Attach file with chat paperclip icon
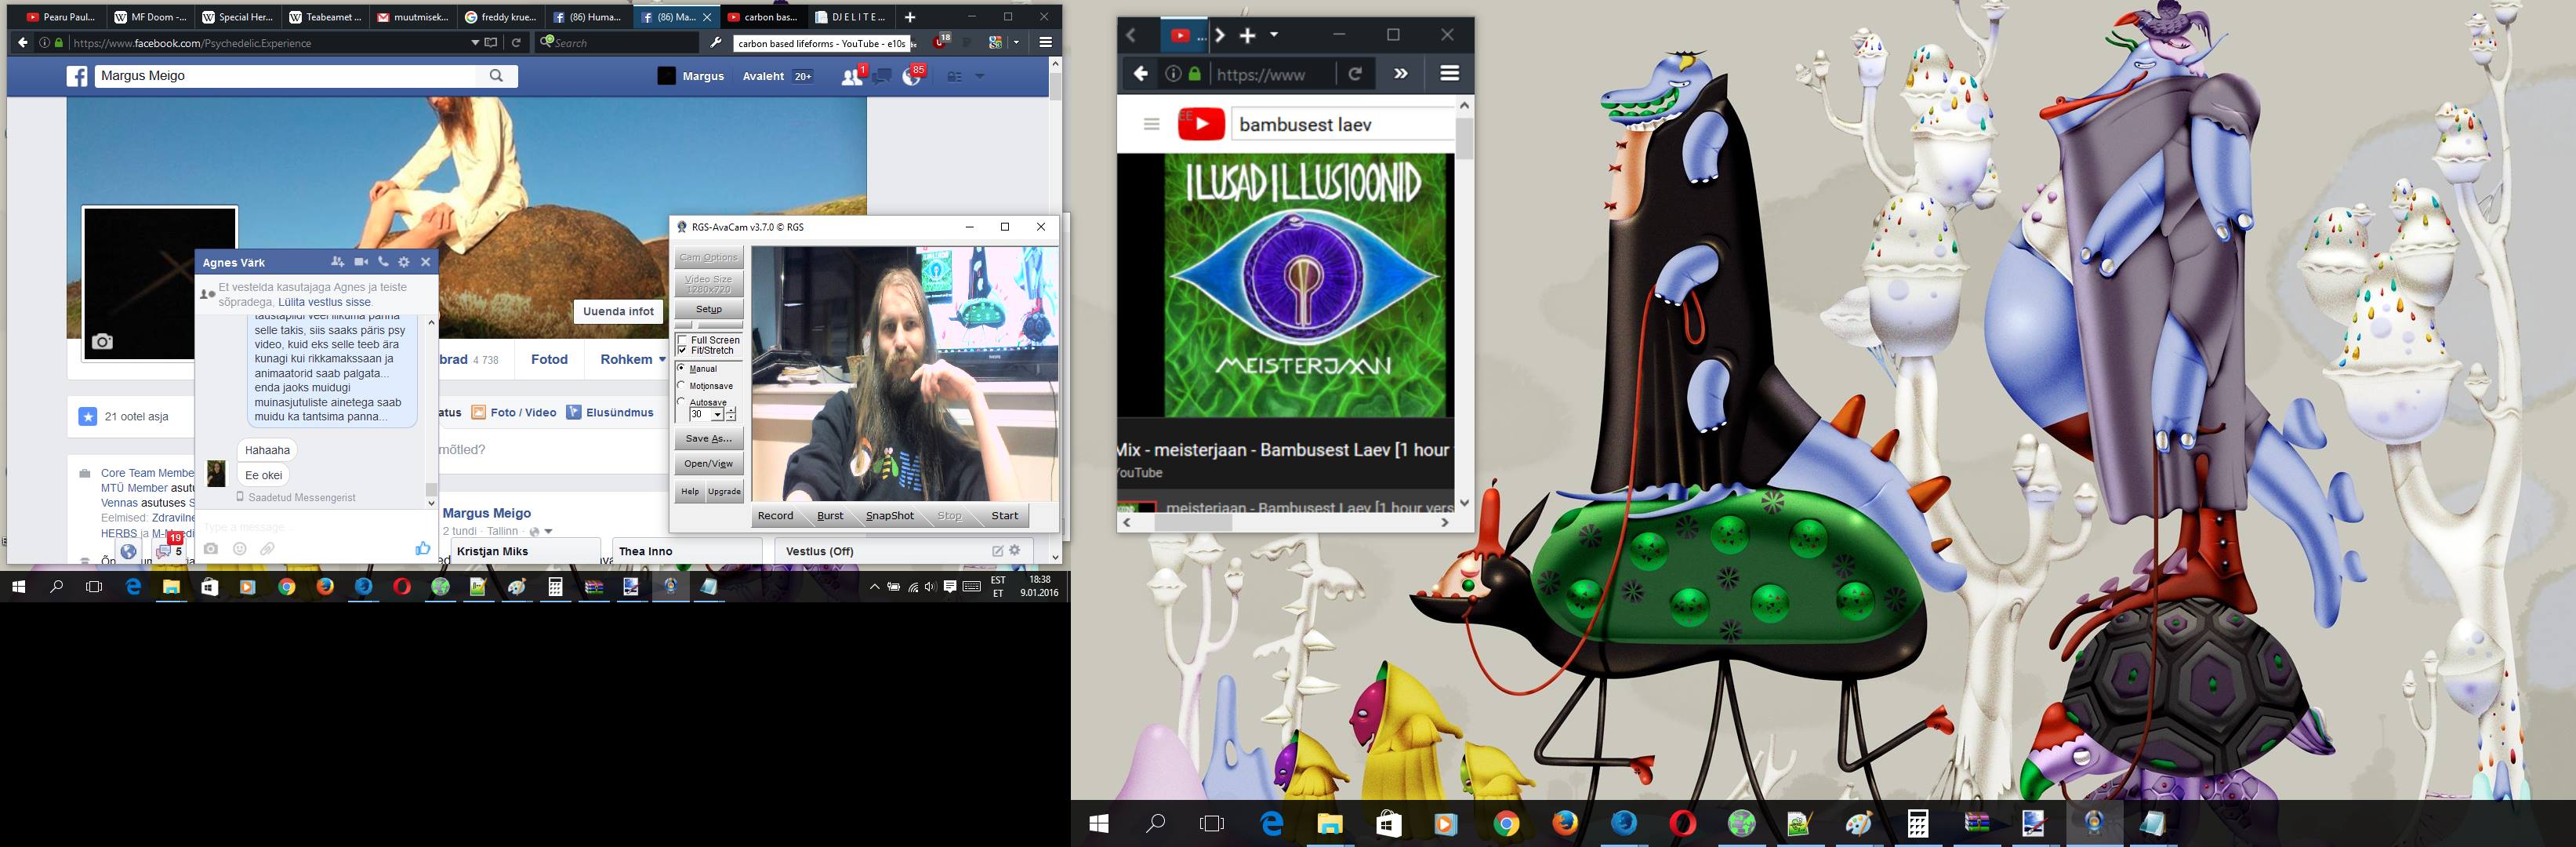The height and width of the screenshot is (847, 2576). (x=268, y=549)
